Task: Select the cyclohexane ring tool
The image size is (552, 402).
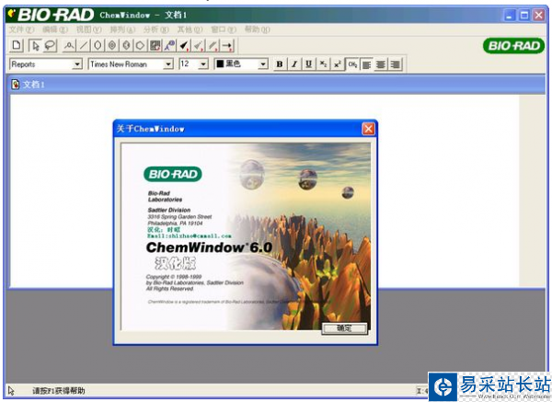Action: (98, 45)
